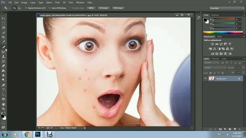Select the Crop tool
The image size is (246, 138).
point(3,37)
